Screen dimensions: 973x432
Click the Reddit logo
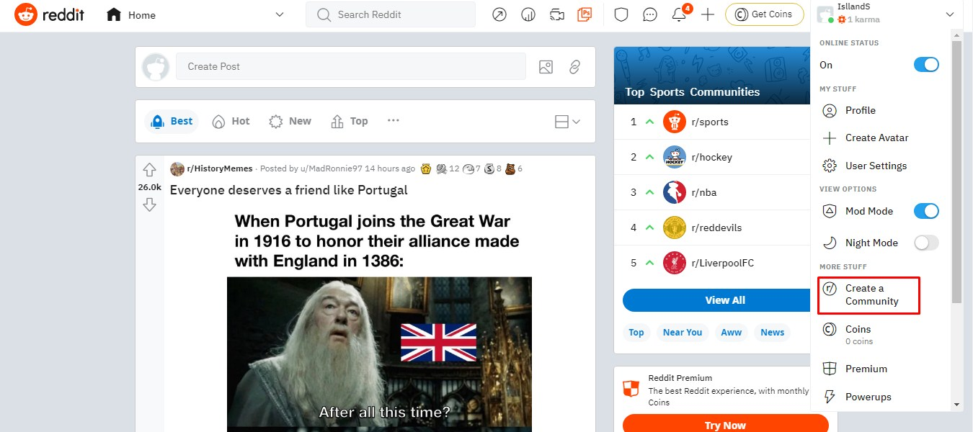click(49, 15)
